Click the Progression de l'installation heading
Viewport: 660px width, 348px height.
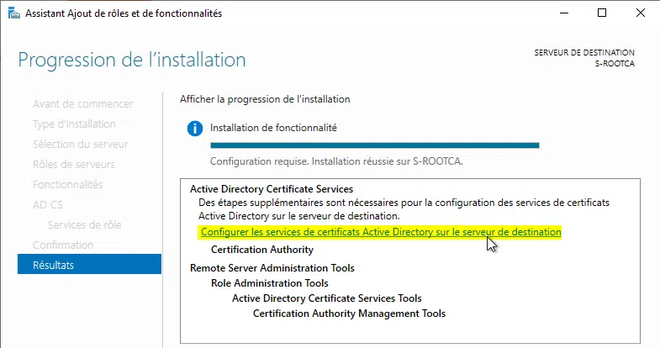click(x=132, y=60)
